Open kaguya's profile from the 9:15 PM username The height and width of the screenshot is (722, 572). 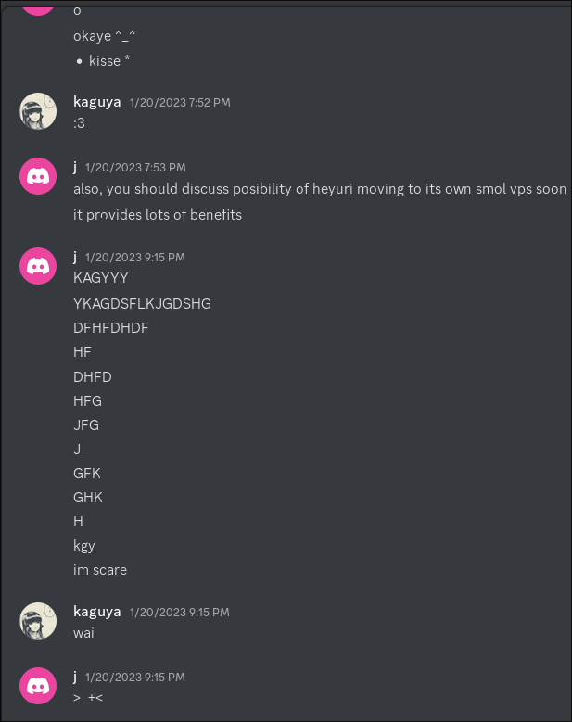coord(96,612)
